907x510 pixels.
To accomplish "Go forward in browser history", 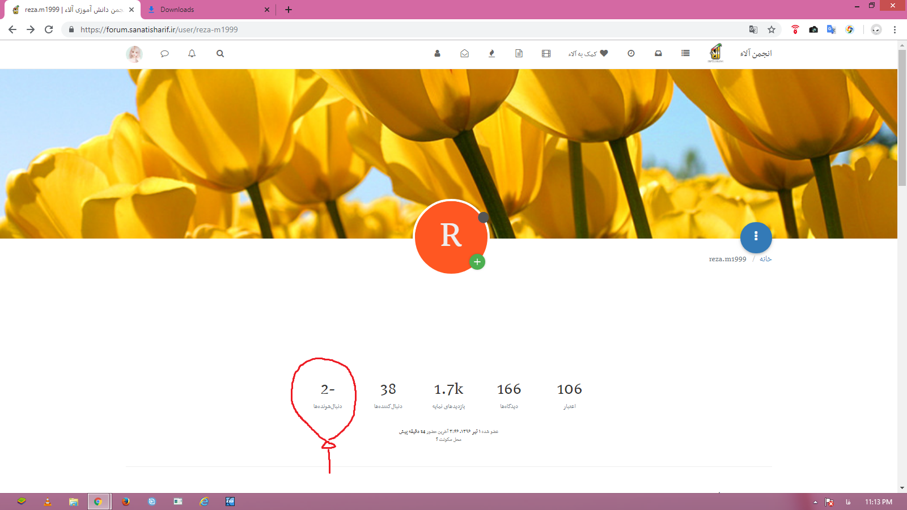I will pos(31,29).
